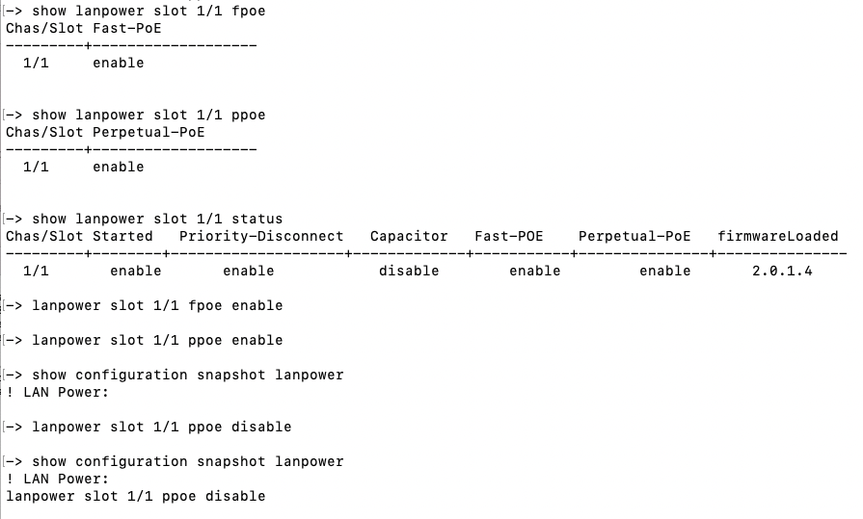Click the prompt command "lanpower slot 1/1 ppoe disable"

click(162, 427)
